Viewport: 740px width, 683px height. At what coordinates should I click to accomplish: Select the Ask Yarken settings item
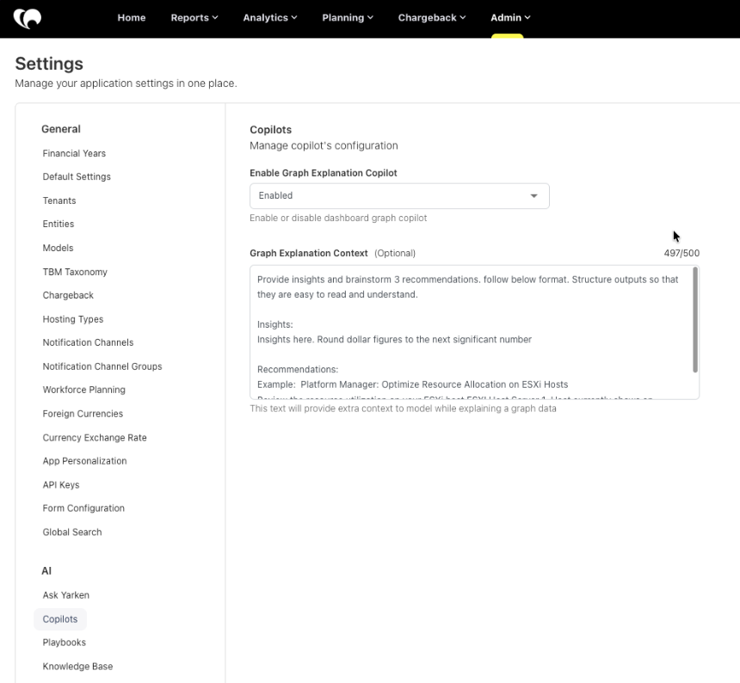click(65, 594)
